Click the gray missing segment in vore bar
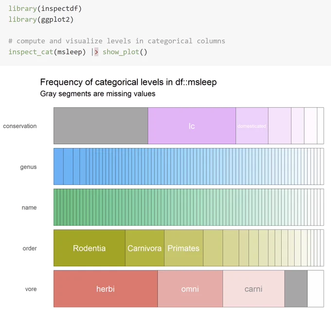The image size is (331, 315). [x=296, y=289]
